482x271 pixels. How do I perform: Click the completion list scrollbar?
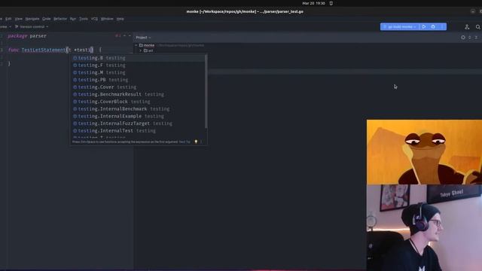click(206, 92)
